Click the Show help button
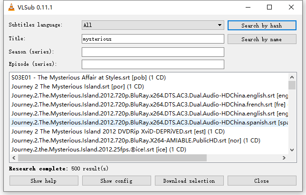 click(44, 181)
